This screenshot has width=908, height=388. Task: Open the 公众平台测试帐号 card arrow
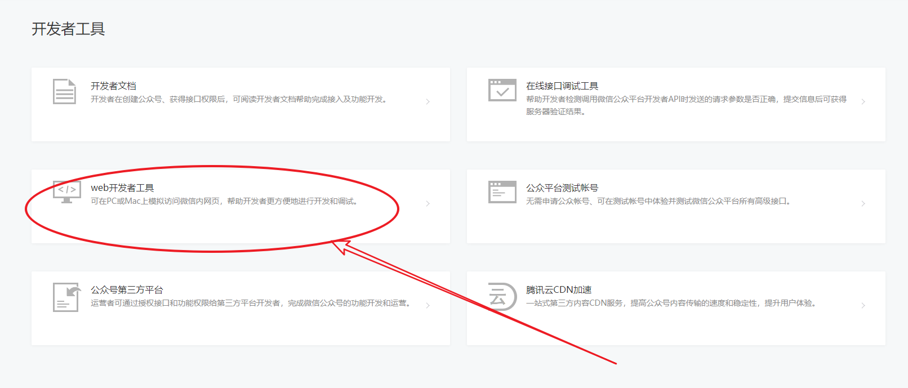point(864,204)
